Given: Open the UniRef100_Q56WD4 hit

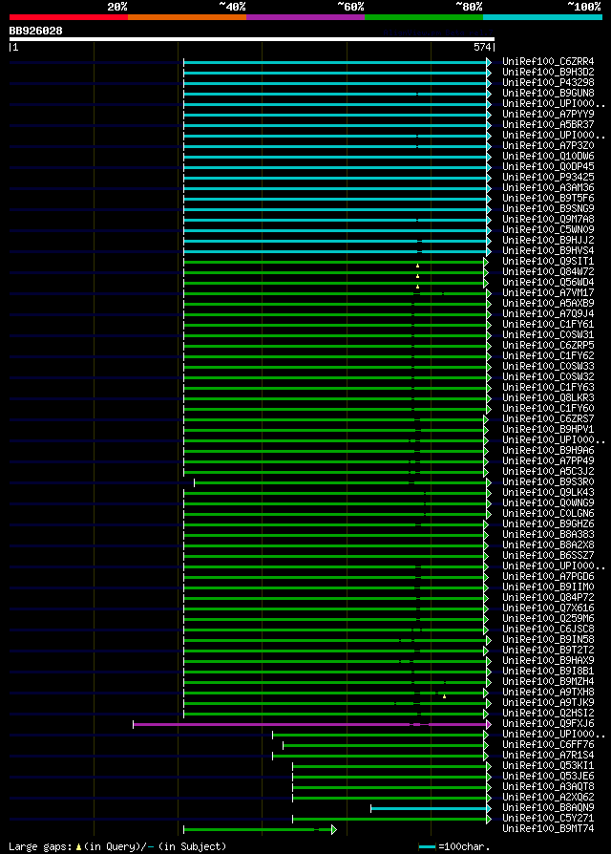Looking at the screenshot, I should 548,283.
